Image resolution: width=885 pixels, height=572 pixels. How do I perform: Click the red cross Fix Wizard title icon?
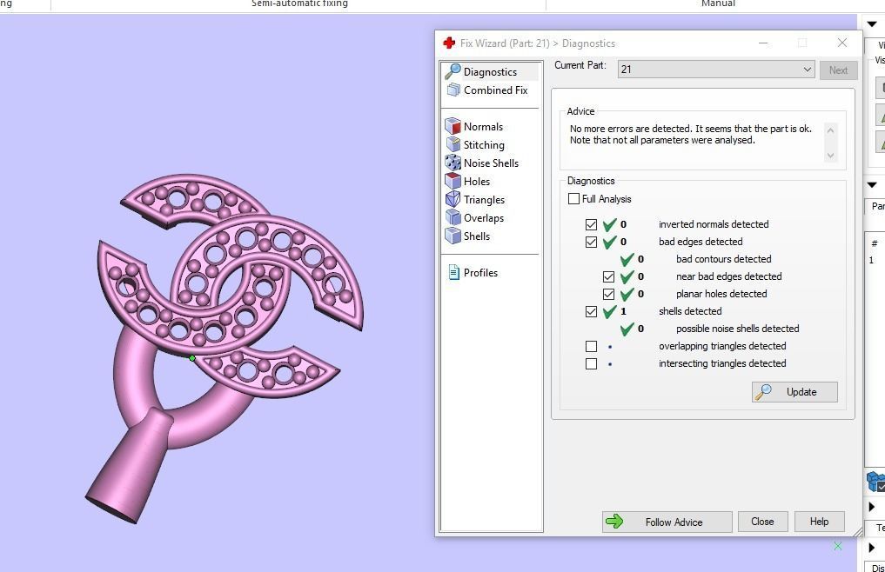449,43
